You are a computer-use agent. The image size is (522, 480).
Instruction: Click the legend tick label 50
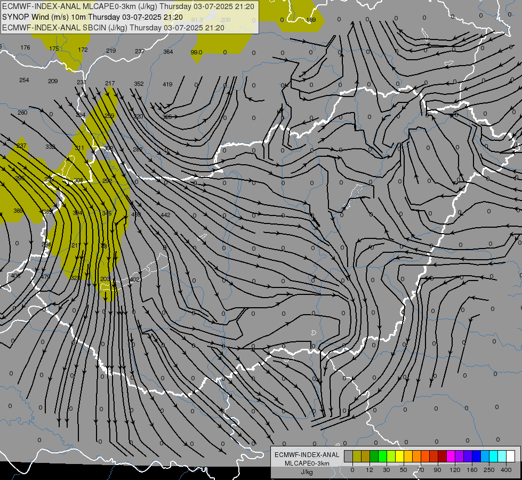click(x=404, y=470)
